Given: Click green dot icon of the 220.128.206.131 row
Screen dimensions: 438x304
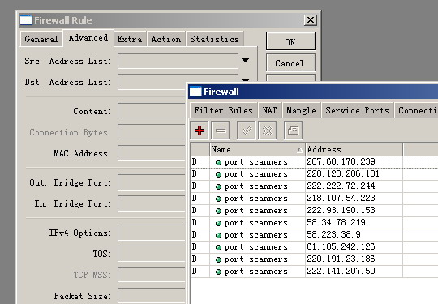Looking at the screenshot, I should [x=218, y=175].
